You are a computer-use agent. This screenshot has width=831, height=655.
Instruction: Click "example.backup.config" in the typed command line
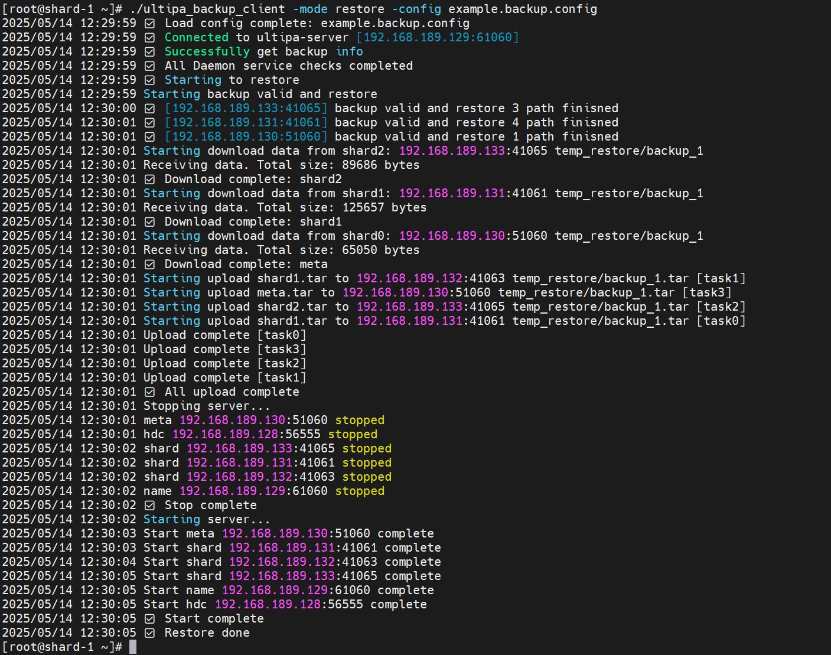point(523,9)
